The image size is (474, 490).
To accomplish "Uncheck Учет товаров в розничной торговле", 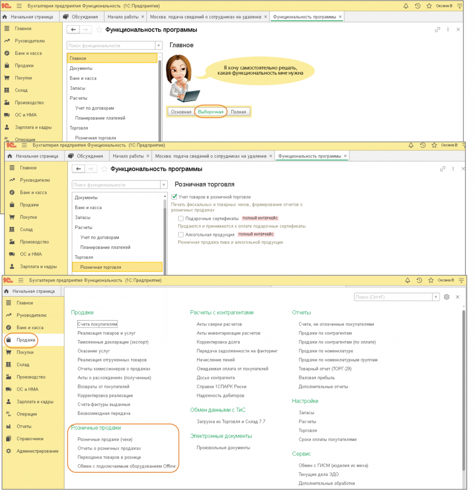I will tap(174, 197).
